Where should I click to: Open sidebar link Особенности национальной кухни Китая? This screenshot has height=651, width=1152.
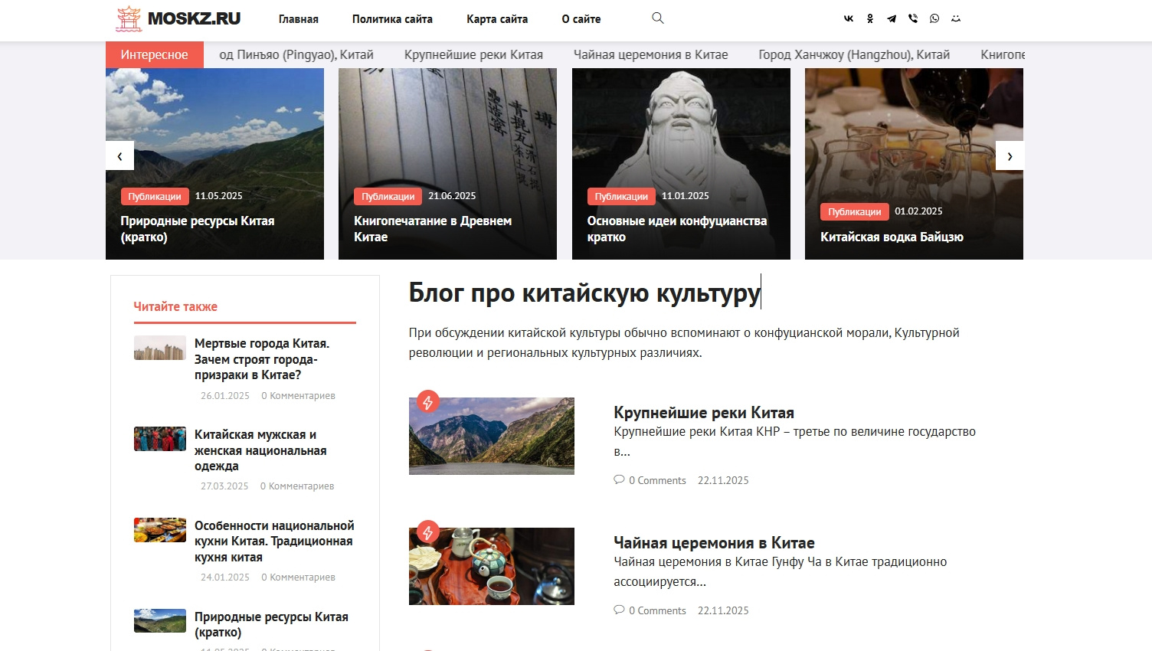pos(274,541)
